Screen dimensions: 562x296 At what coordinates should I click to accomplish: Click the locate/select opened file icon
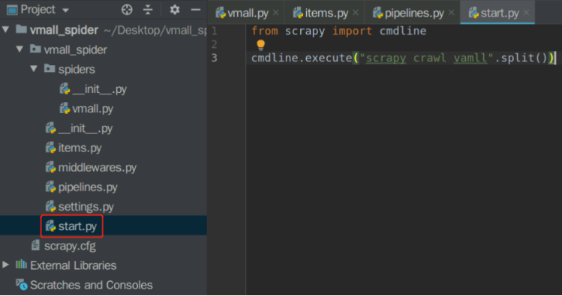click(127, 10)
